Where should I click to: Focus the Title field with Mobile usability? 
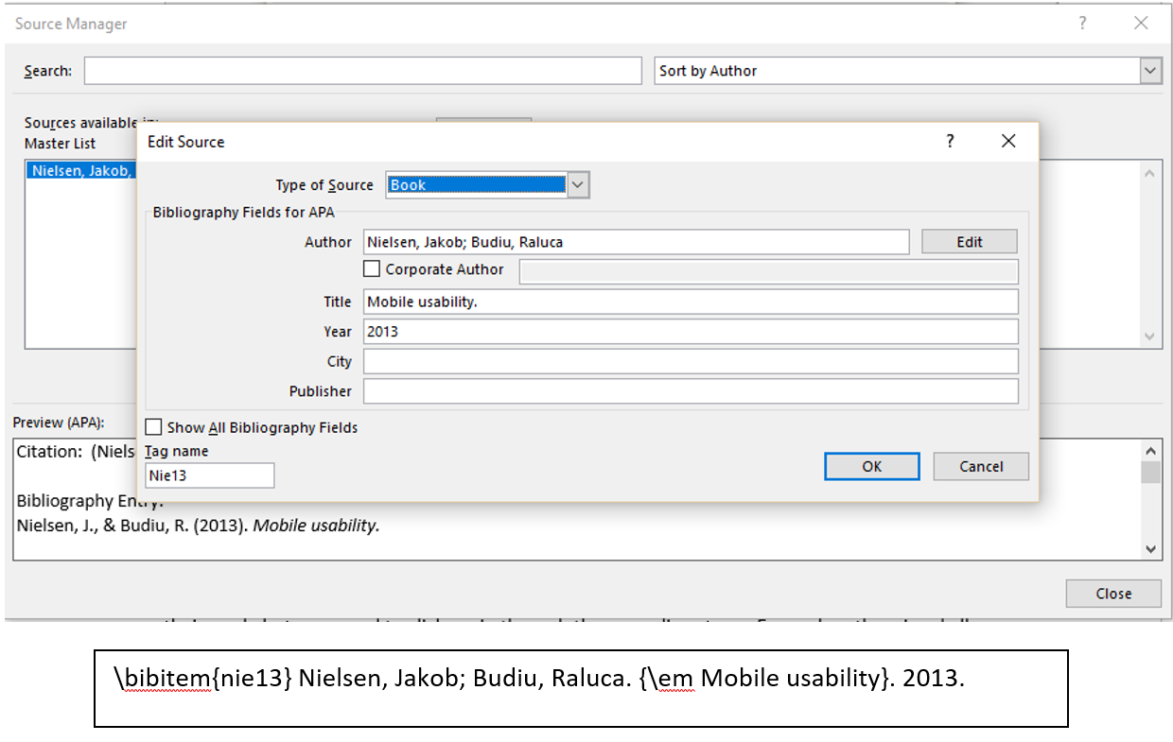coord(691,302)
